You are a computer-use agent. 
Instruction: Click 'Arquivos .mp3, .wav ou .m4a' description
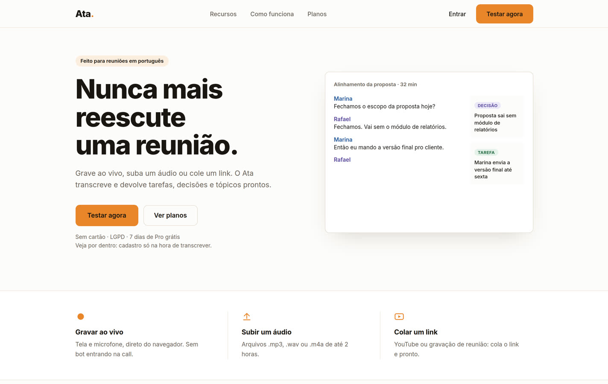point(295,349)
